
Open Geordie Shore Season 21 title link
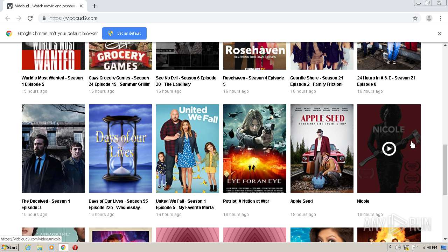317,81
